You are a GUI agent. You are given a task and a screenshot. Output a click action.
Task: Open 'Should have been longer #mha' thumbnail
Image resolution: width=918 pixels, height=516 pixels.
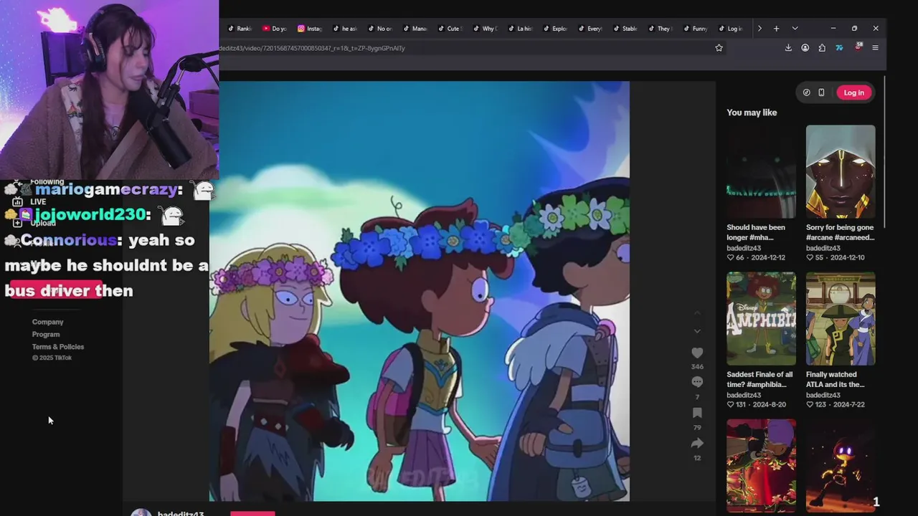[x=761, y=172]
